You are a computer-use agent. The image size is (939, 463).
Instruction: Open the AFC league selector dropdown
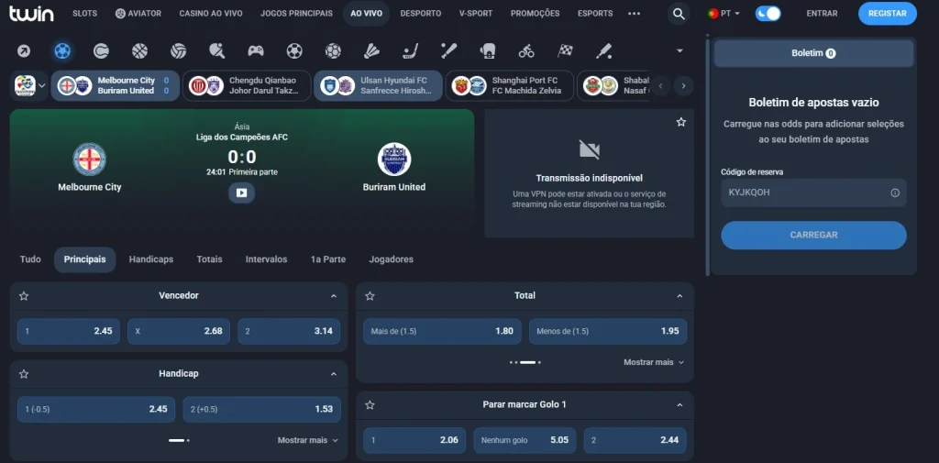(29, 85)
